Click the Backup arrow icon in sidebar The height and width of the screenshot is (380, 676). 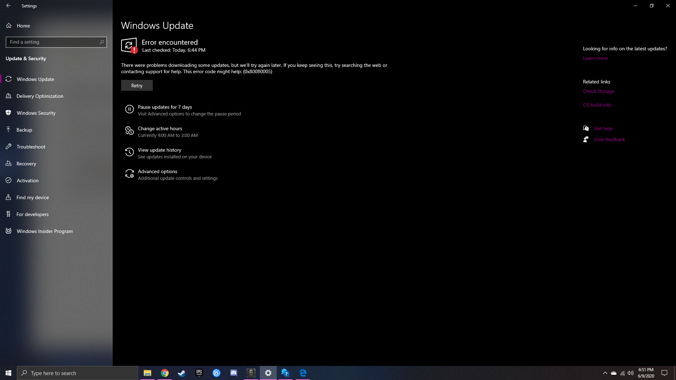(x=8, y=130)
